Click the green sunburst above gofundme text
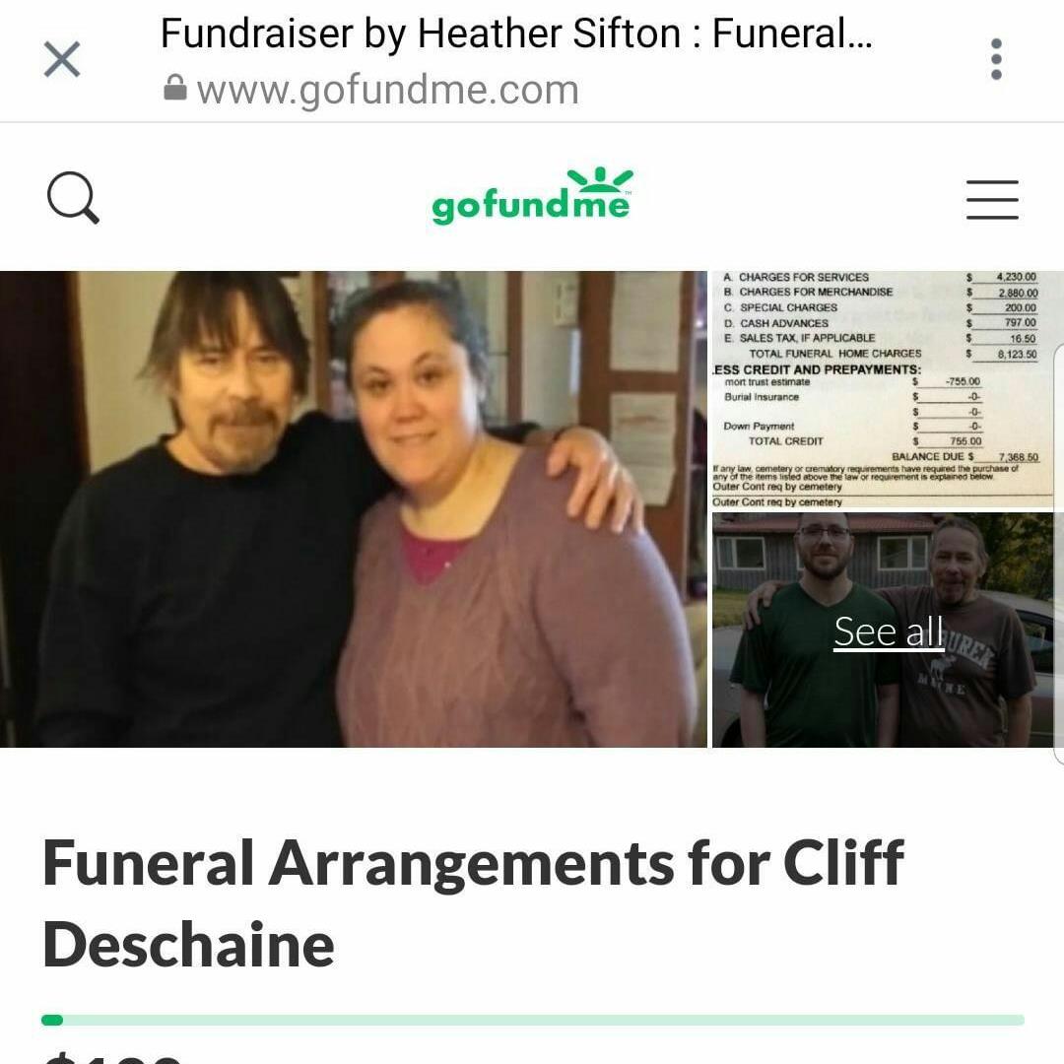 600,179
